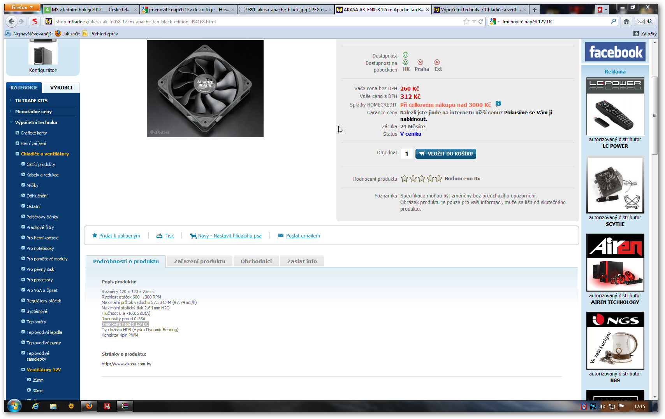Bookmark this page with the star icon
Image resolution: width=665 pixels, height=419 pixels.
pyautogui.click(x=466, y=21)
